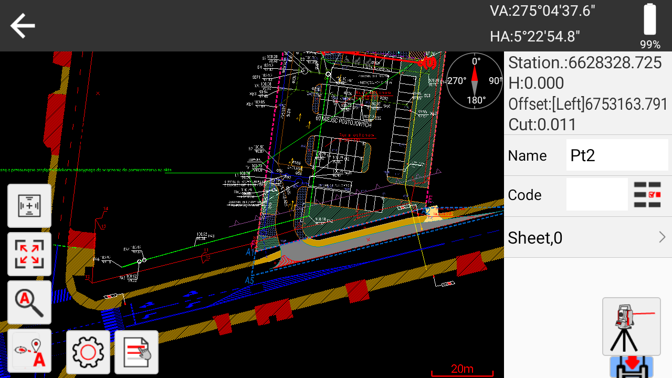Open the code list picker icon
This screenshot has width=672, height=378.
click(647, 195)
